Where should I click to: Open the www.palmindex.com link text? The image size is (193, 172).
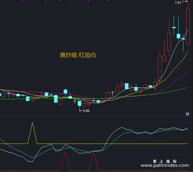[x=165, y=165]
